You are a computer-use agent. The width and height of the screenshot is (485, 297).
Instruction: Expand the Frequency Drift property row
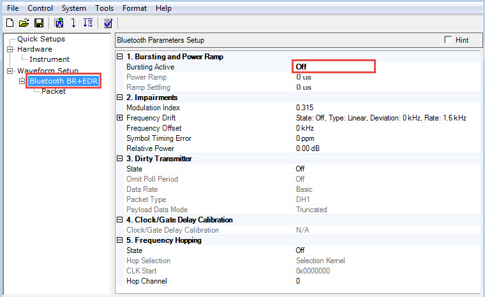pyautogui.click(x=120, y=118)
